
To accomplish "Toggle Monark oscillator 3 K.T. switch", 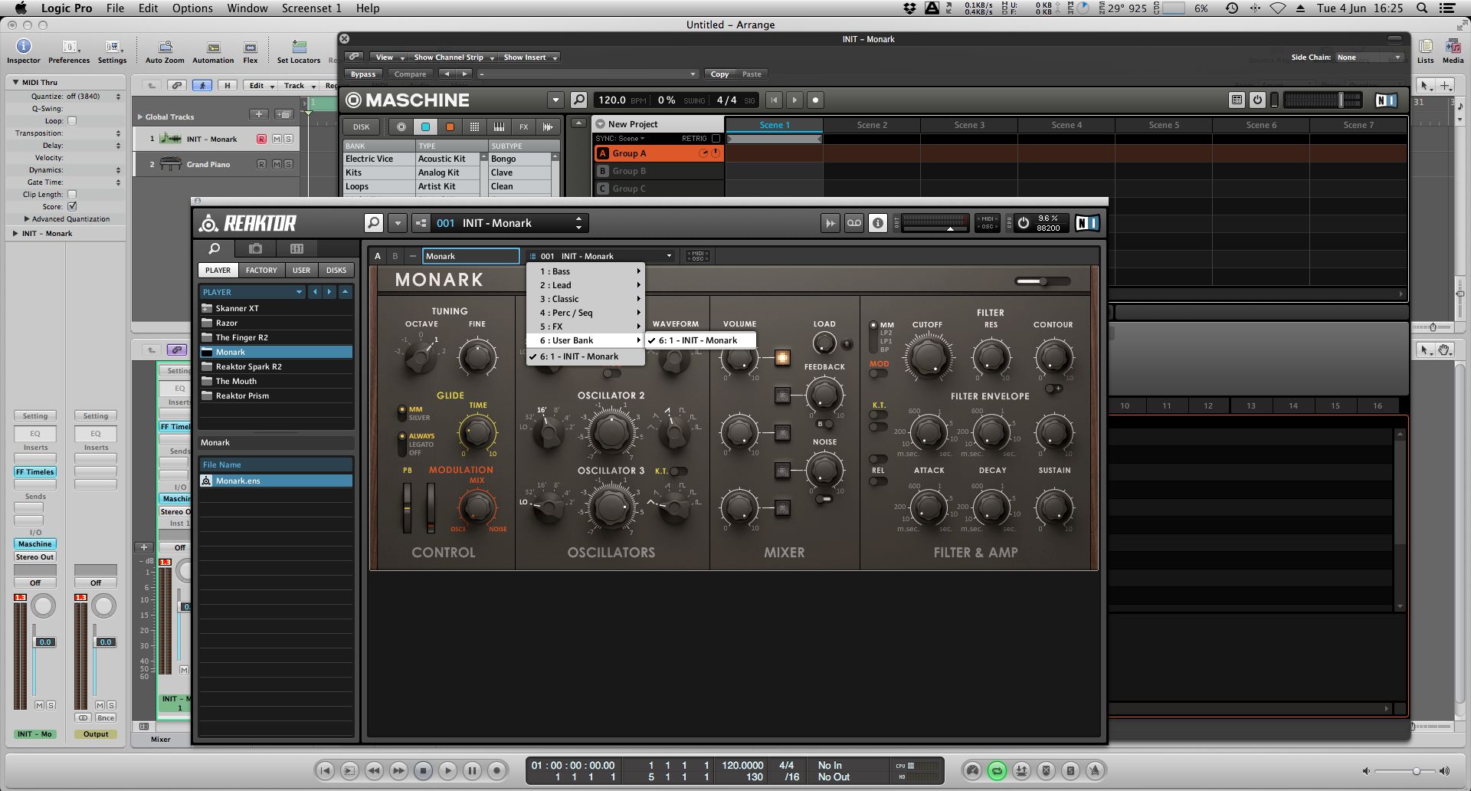I will coord(679,471).
